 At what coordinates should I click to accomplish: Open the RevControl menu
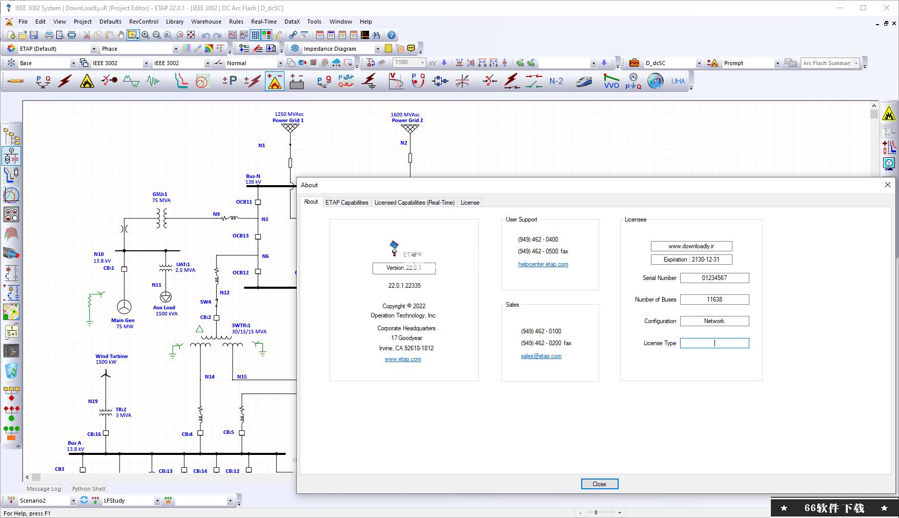point(144,22)
